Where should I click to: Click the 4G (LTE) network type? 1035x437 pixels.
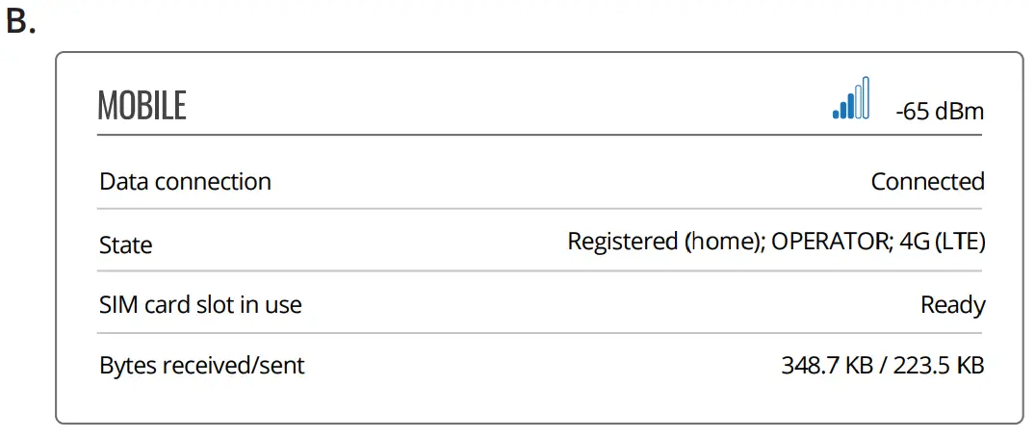tap(943, 242)
